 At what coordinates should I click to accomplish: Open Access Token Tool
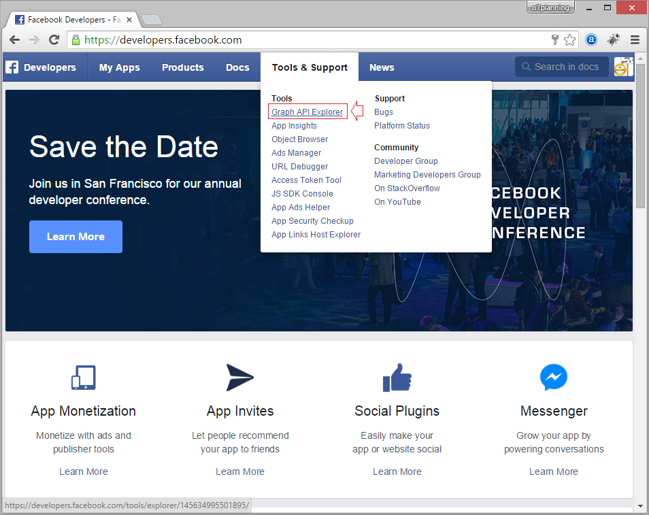(x=306, y=180)
